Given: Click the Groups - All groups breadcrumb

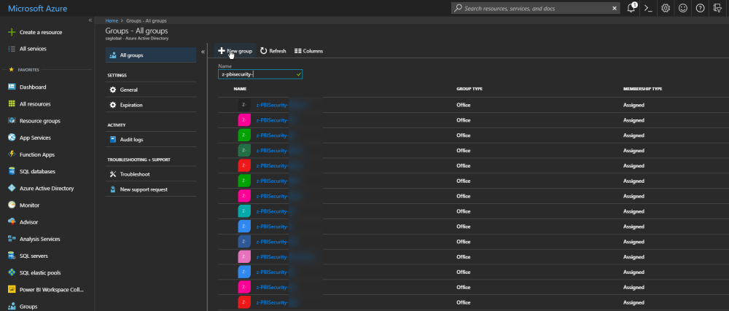Looking at the screenshot, I should pos(147,21).
